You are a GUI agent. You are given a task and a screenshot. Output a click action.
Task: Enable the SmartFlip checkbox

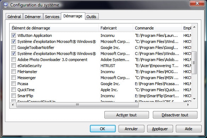coord(13,96)
